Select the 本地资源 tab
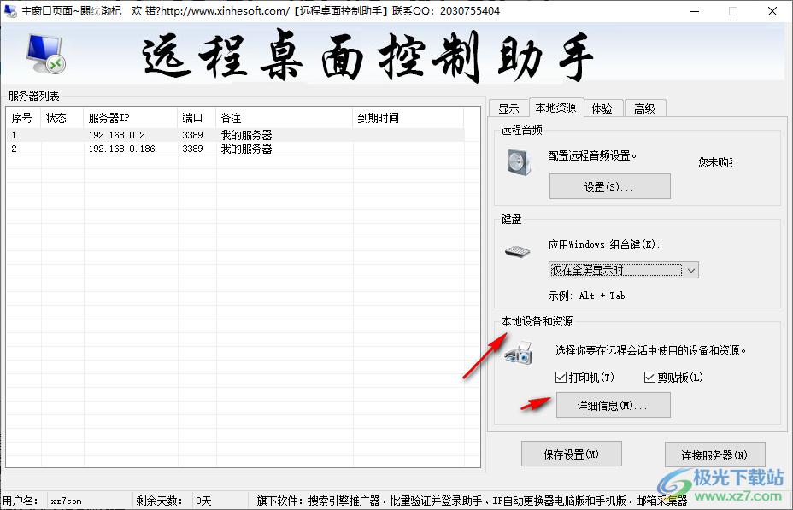 pyautogui.click(x=555, y=108)
